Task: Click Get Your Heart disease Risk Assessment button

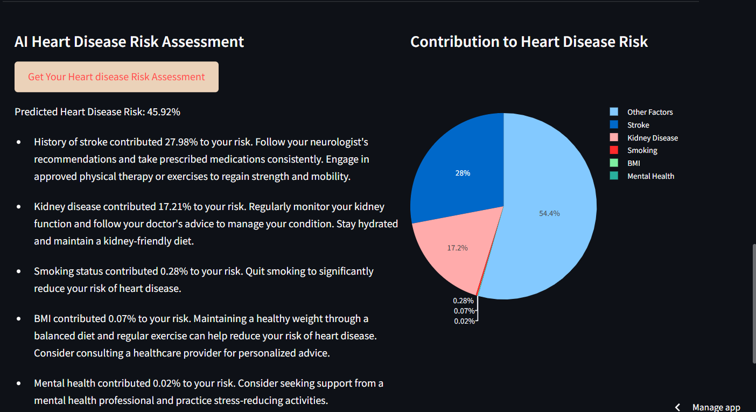Action: tap(116, 77)
